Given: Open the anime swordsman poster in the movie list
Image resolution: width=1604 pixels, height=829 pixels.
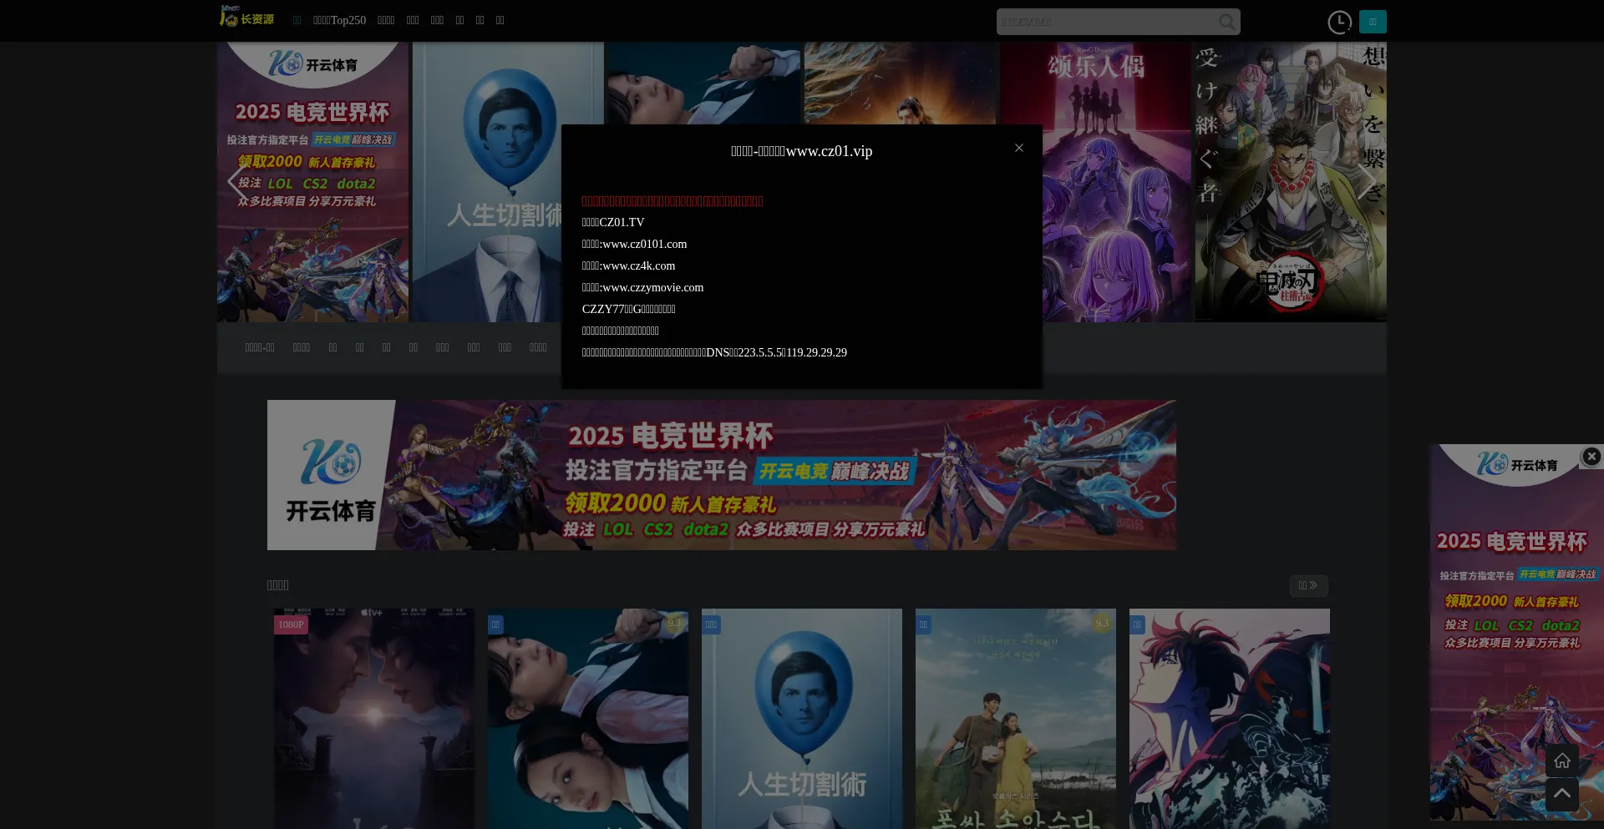Looking at the screenshot, I should (x=1230, y=719).
